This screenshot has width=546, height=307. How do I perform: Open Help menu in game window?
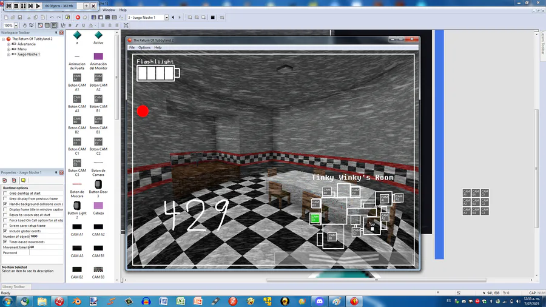click(x=158, y=47)
